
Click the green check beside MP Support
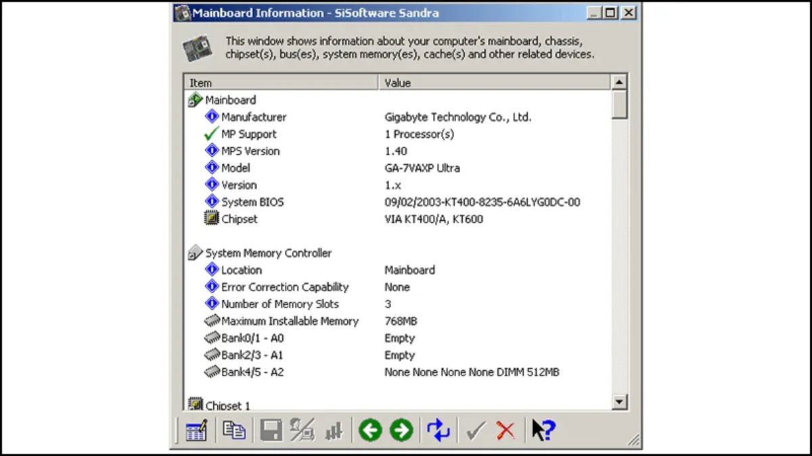[x=212, y=134]
